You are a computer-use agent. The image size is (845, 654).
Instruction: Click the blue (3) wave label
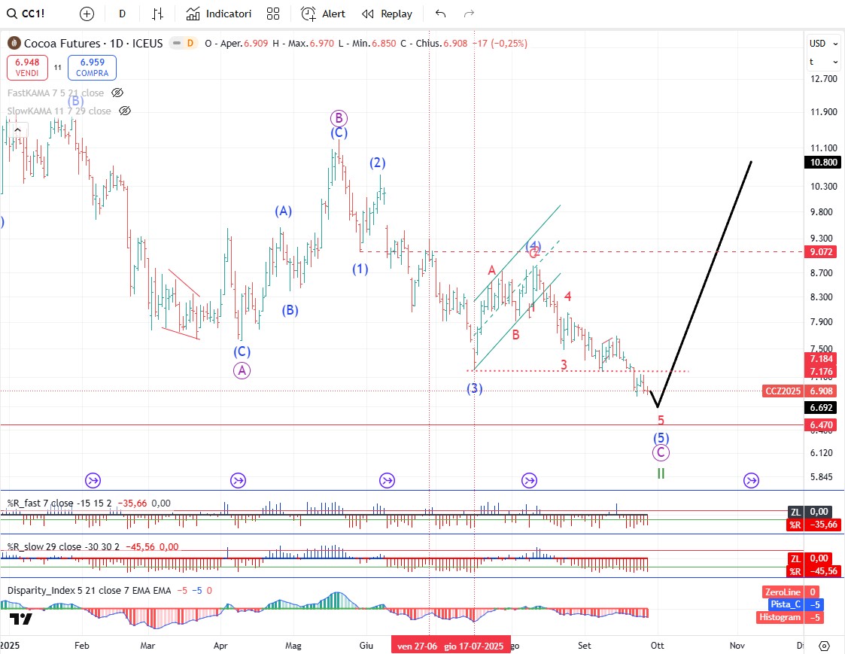pos(474,388)
